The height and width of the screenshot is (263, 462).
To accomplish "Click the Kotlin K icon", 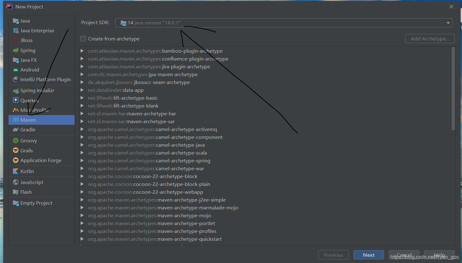I will (x=16, y=171).
